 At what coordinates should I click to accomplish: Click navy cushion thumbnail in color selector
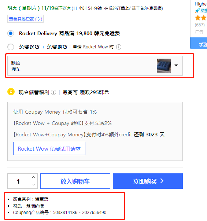point(164,66)
